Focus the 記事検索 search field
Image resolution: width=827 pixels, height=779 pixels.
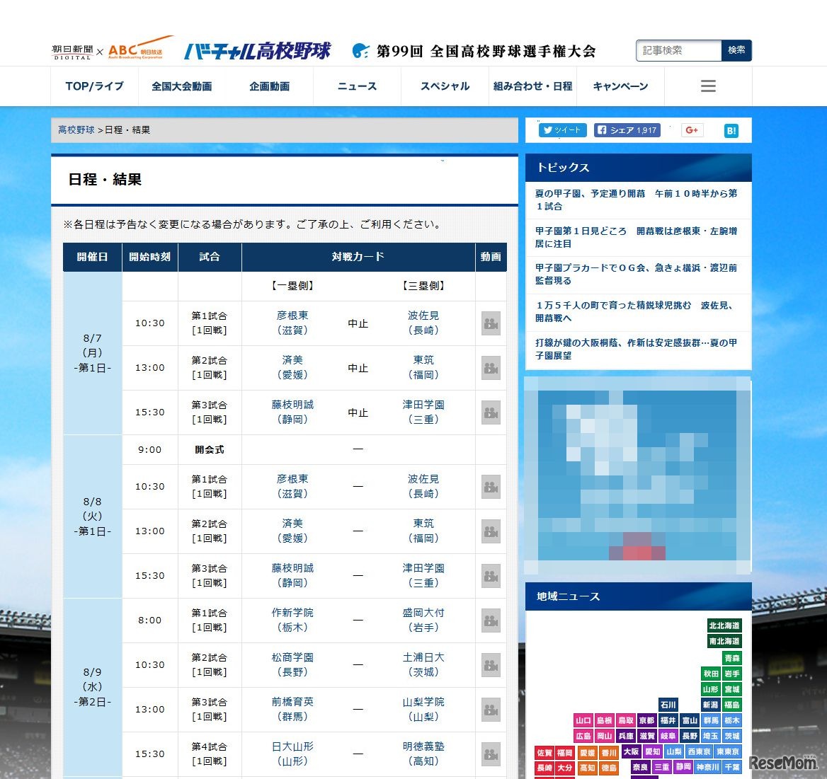pyautogui.click(x=679, y=51)
